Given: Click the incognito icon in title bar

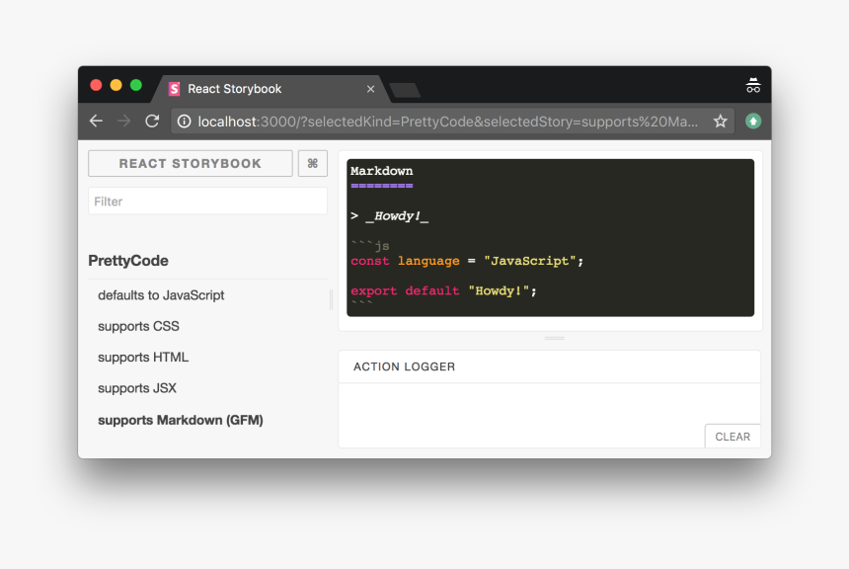Looking at the screenshot, I should click(x=753, y=85).
